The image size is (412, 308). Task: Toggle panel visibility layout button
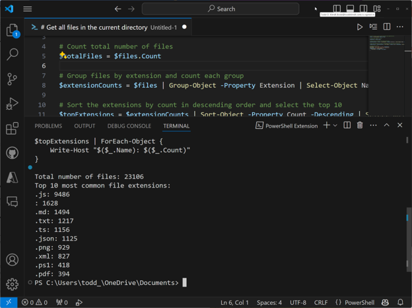(x=350, y=9)
